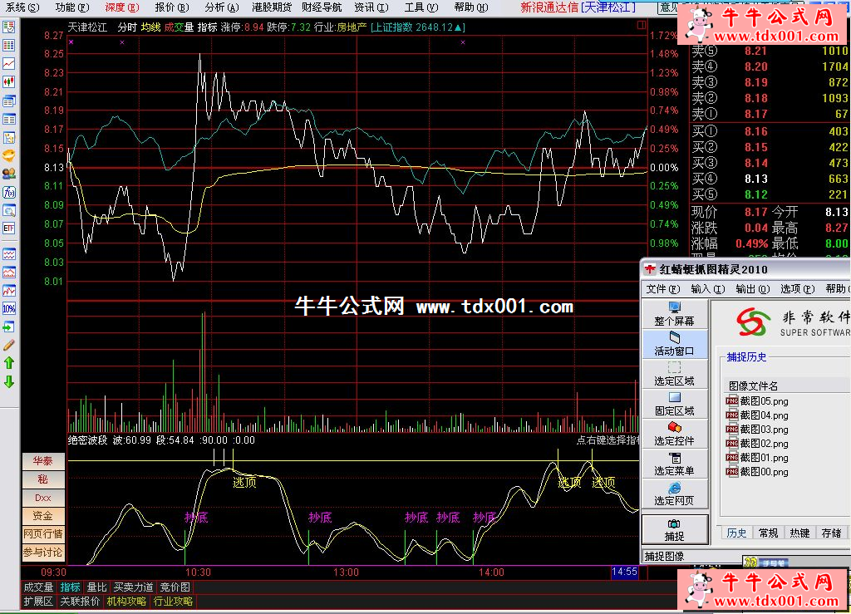Open 系统(S) menu
Viewport: 851px width, 614px height.
[x=22, y=7]
